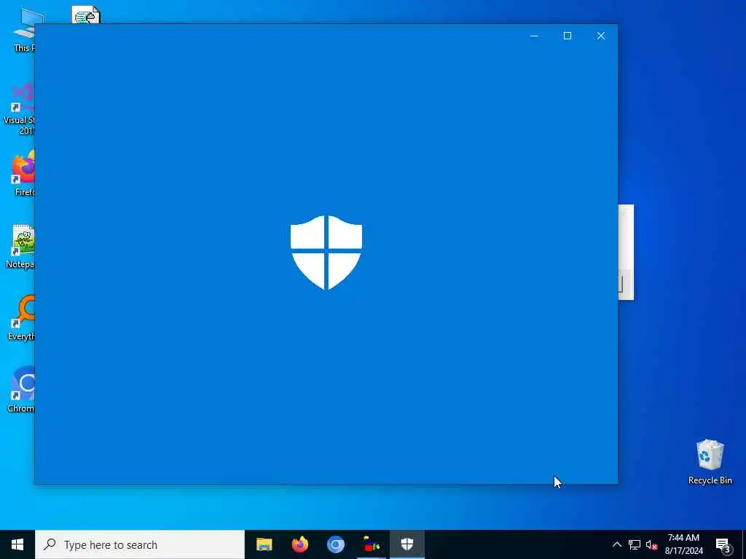746x559 pixels.
Task: Open the Windows Start menu
Action: (x=17, y=544)
